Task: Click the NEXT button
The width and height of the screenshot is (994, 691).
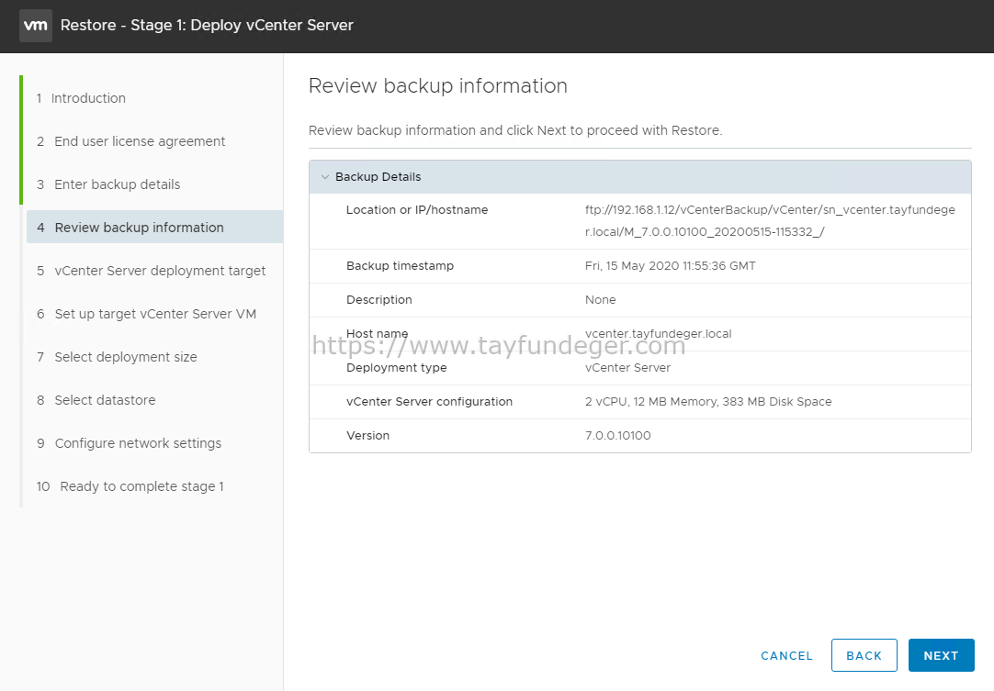Action: coord(941,655)
